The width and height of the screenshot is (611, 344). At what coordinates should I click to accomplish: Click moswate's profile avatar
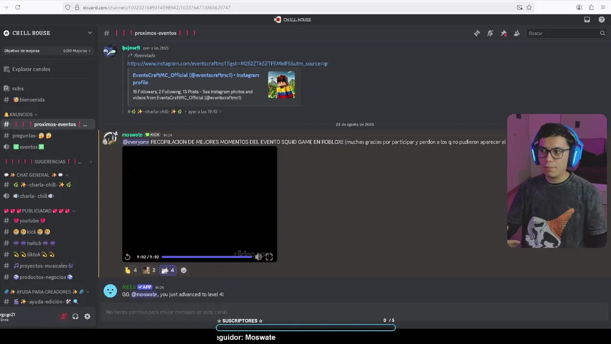click(x=110, y=138)
